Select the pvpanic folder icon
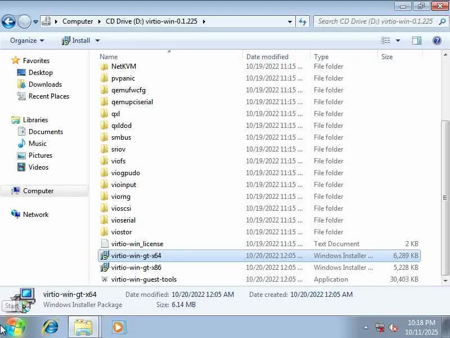This screenshot has width=450, height=338. point(105,78)
